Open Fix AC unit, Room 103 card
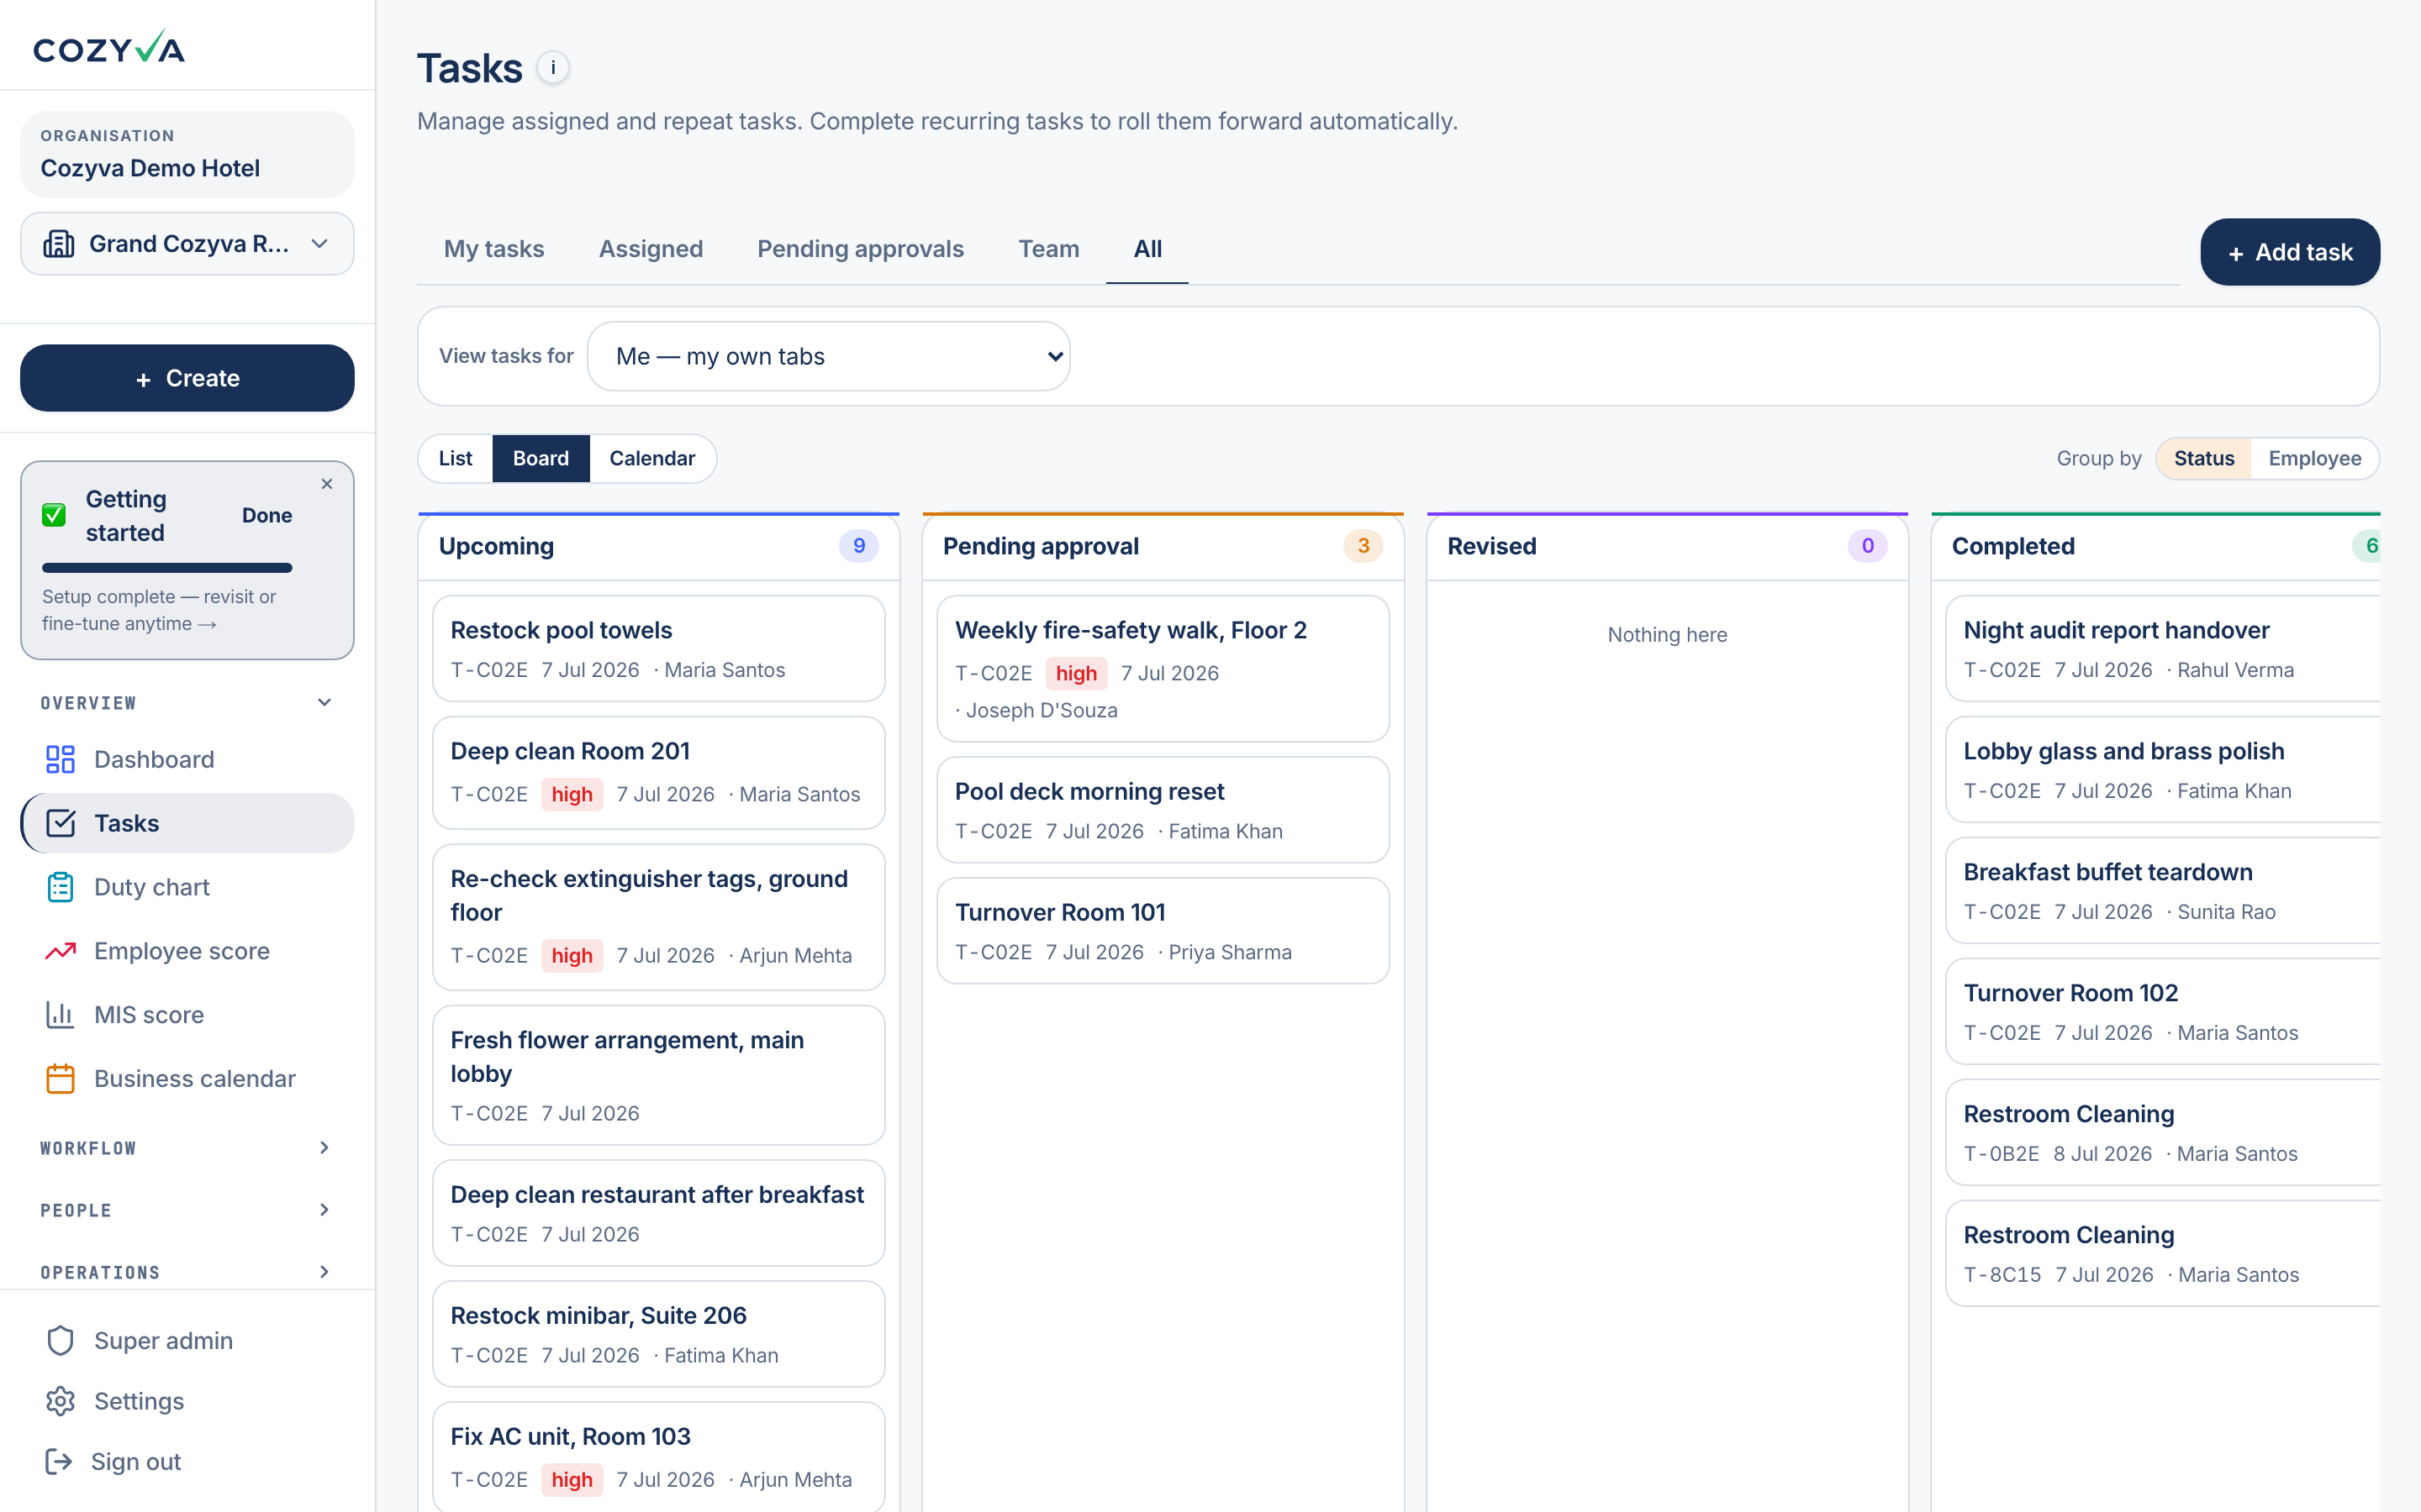 [658, 1457]
